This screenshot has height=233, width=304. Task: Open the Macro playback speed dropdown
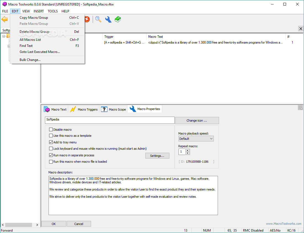coord(196,139)
